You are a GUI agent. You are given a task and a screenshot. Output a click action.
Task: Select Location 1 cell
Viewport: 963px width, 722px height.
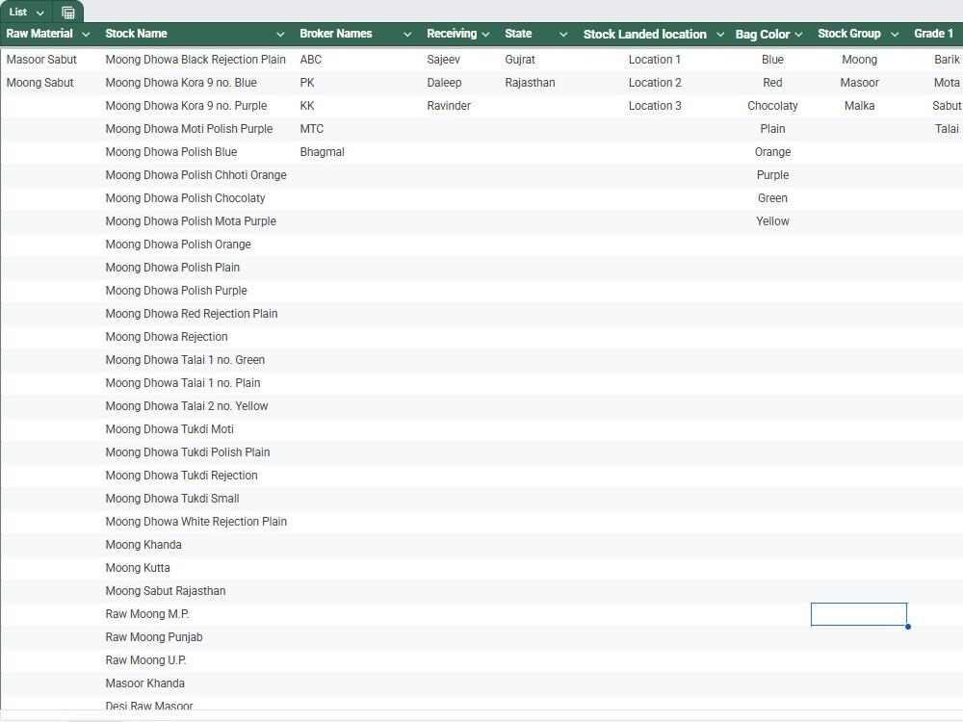[x=655, y=60]
